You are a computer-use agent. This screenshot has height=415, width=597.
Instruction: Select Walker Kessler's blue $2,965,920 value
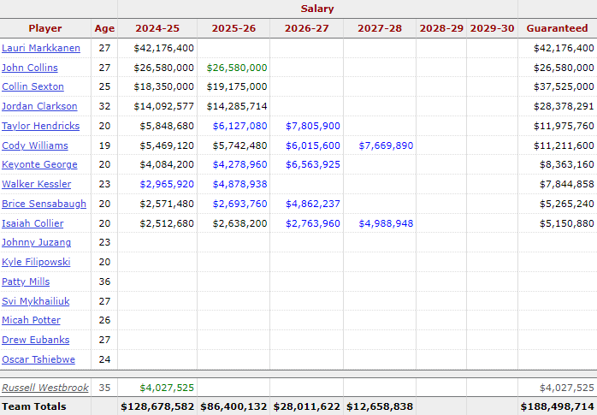pos(167,184)
